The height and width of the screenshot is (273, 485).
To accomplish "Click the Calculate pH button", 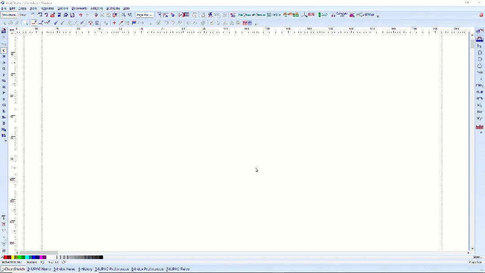I will tap(339, 15).
